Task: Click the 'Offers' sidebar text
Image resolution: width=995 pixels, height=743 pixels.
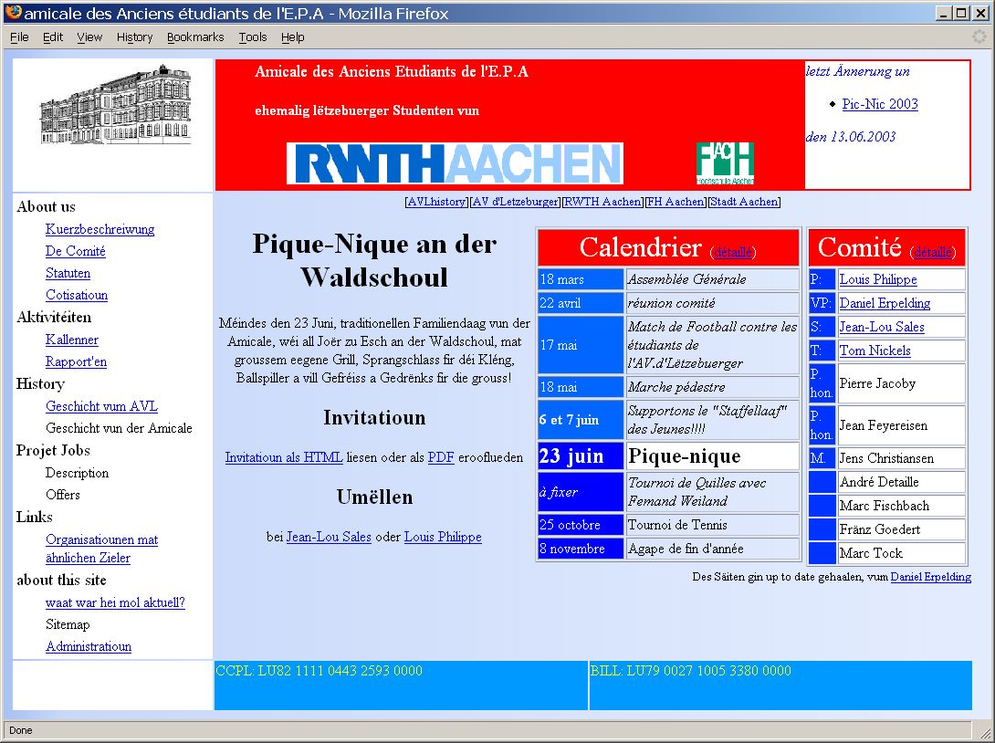Action: pyautogui.click(x=63, y=495)
